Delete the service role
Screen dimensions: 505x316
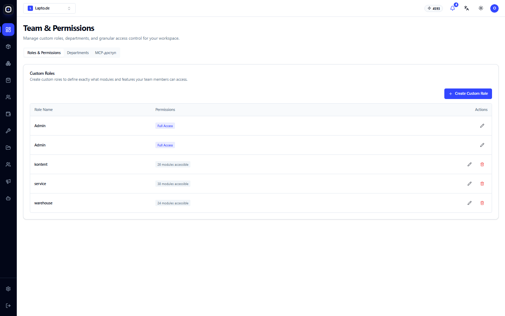click(482, 184)
